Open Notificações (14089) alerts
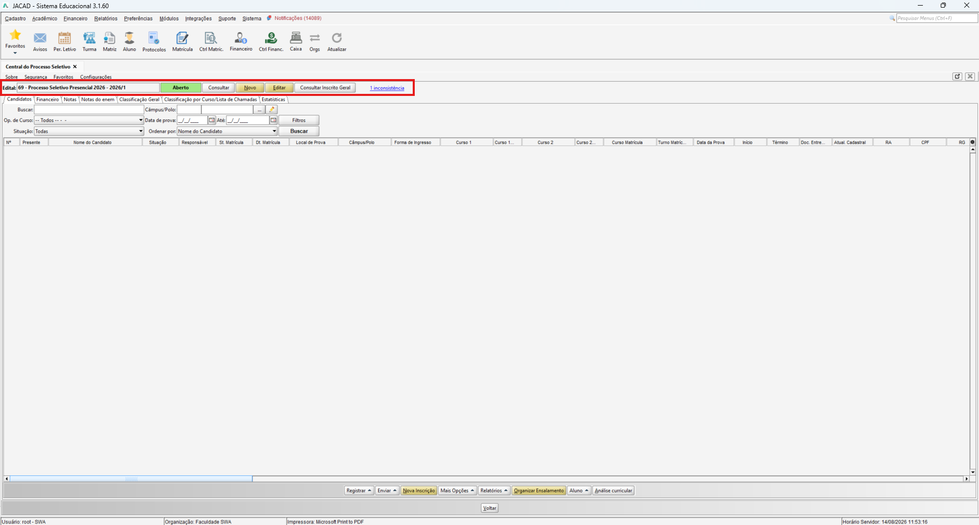 point(298,18)
